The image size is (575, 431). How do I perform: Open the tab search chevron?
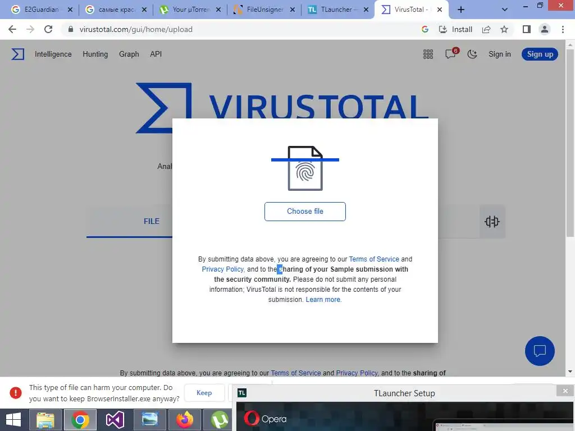(505, 10)
